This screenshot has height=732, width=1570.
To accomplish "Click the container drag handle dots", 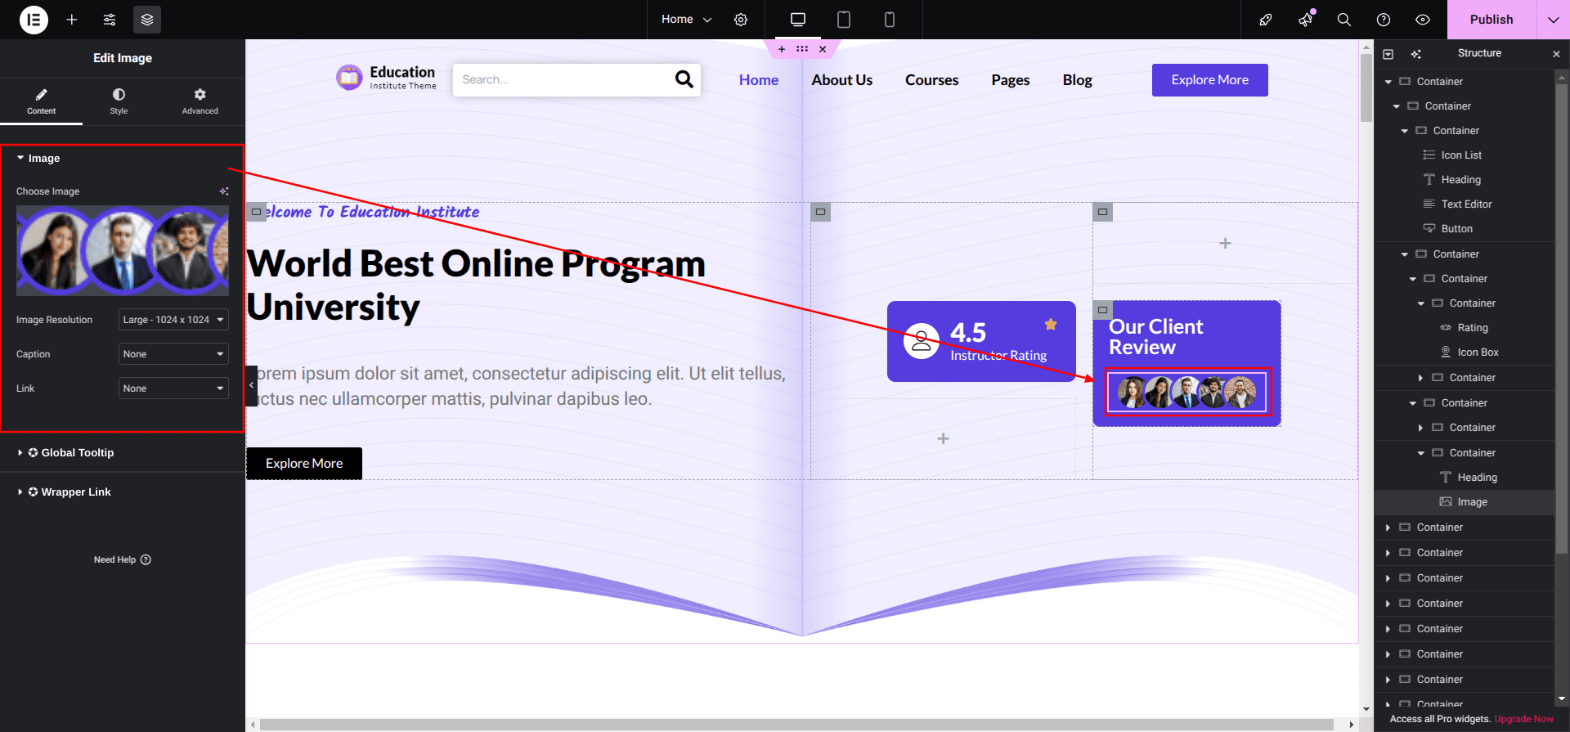I will point(802,49).
